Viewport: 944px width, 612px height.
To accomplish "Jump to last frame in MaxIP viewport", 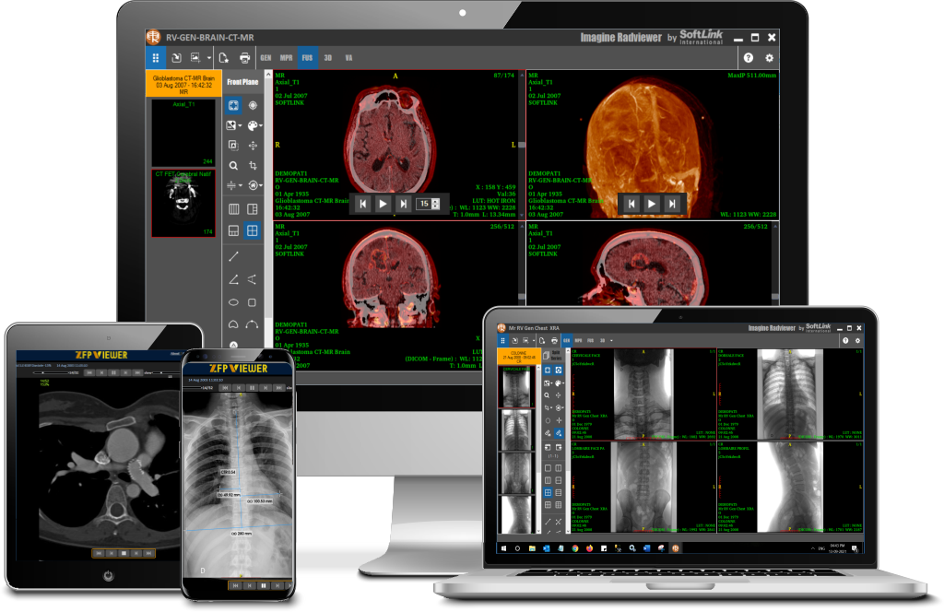I will tap(672, 204).
